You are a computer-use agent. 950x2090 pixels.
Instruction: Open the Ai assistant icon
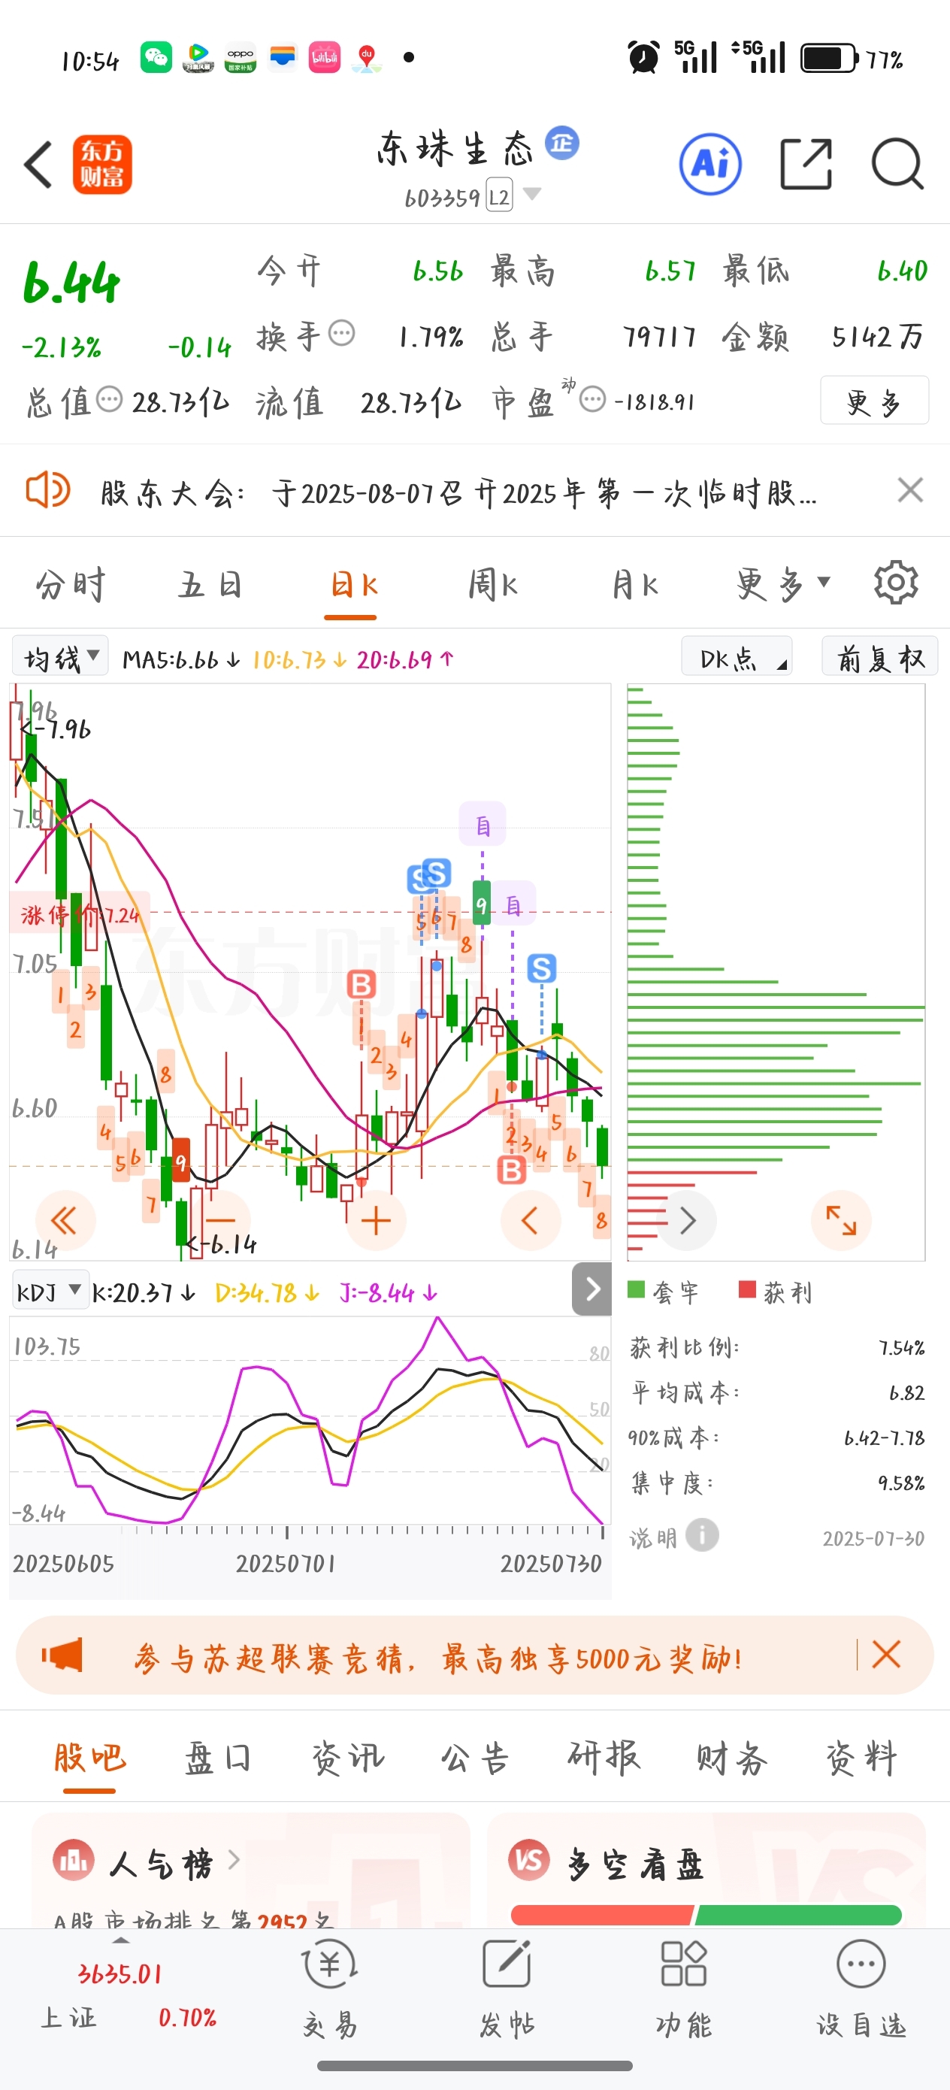click(x=709, y=164)
